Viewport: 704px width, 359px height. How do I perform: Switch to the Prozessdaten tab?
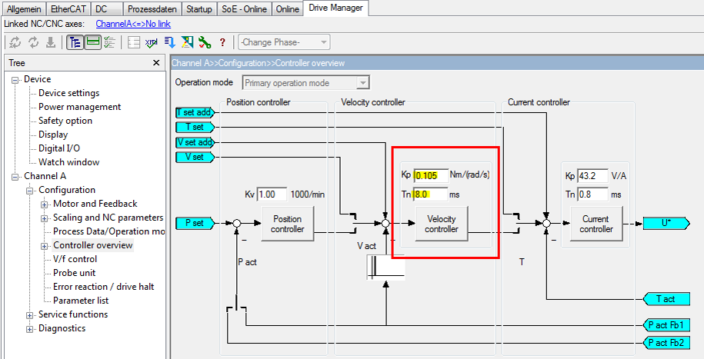click(x=152, y=9)
